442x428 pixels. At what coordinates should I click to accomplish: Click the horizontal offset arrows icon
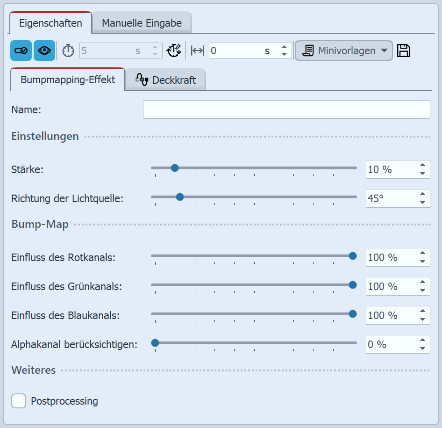[196, 50]
